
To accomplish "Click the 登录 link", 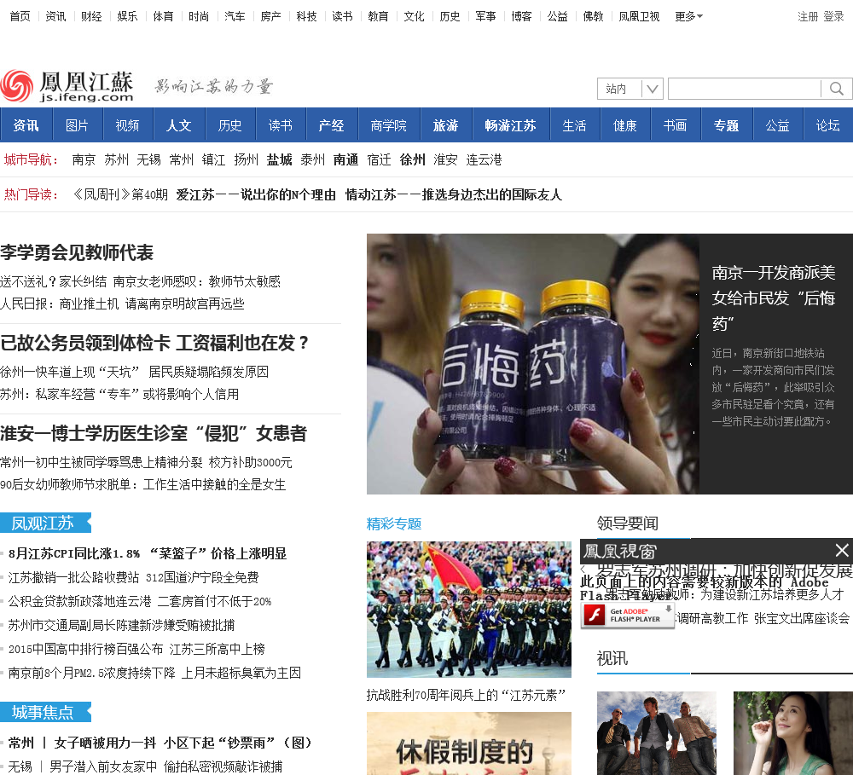I will (833, 16).
